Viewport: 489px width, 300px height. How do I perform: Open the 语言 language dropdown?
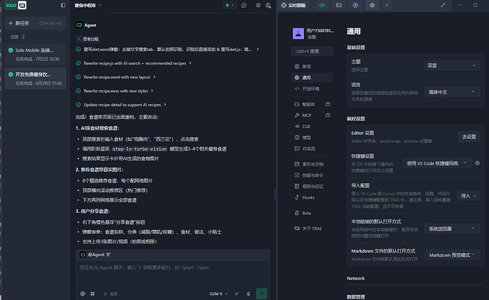click(x=452, y=92)
